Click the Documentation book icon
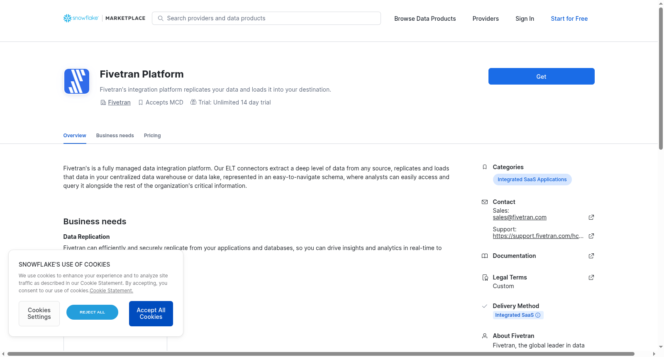 485,256
